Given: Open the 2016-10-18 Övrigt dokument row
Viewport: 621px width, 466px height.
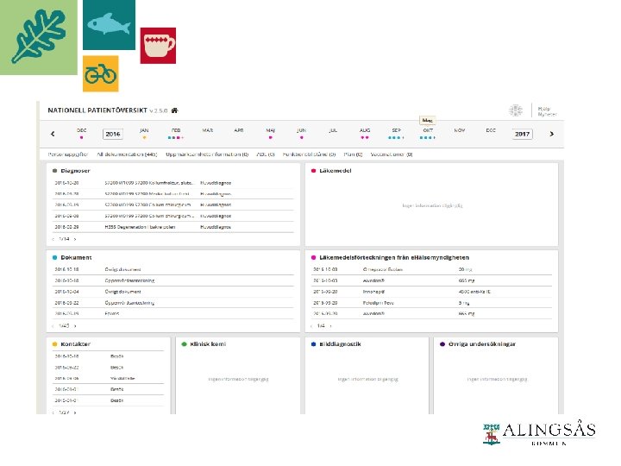Looking at the screenshot, I should point(173,269).
